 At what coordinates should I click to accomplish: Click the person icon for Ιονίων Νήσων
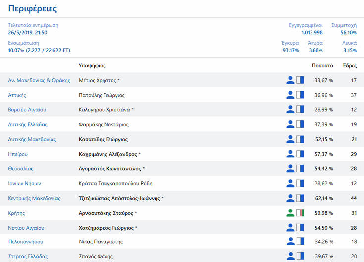coord(290,183)
